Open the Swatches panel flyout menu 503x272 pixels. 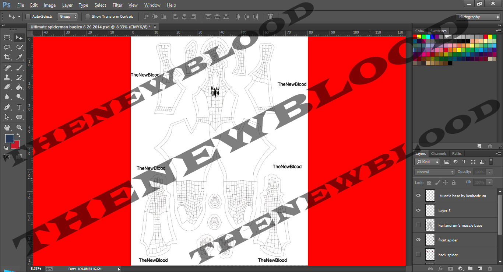tap(499, 31)
